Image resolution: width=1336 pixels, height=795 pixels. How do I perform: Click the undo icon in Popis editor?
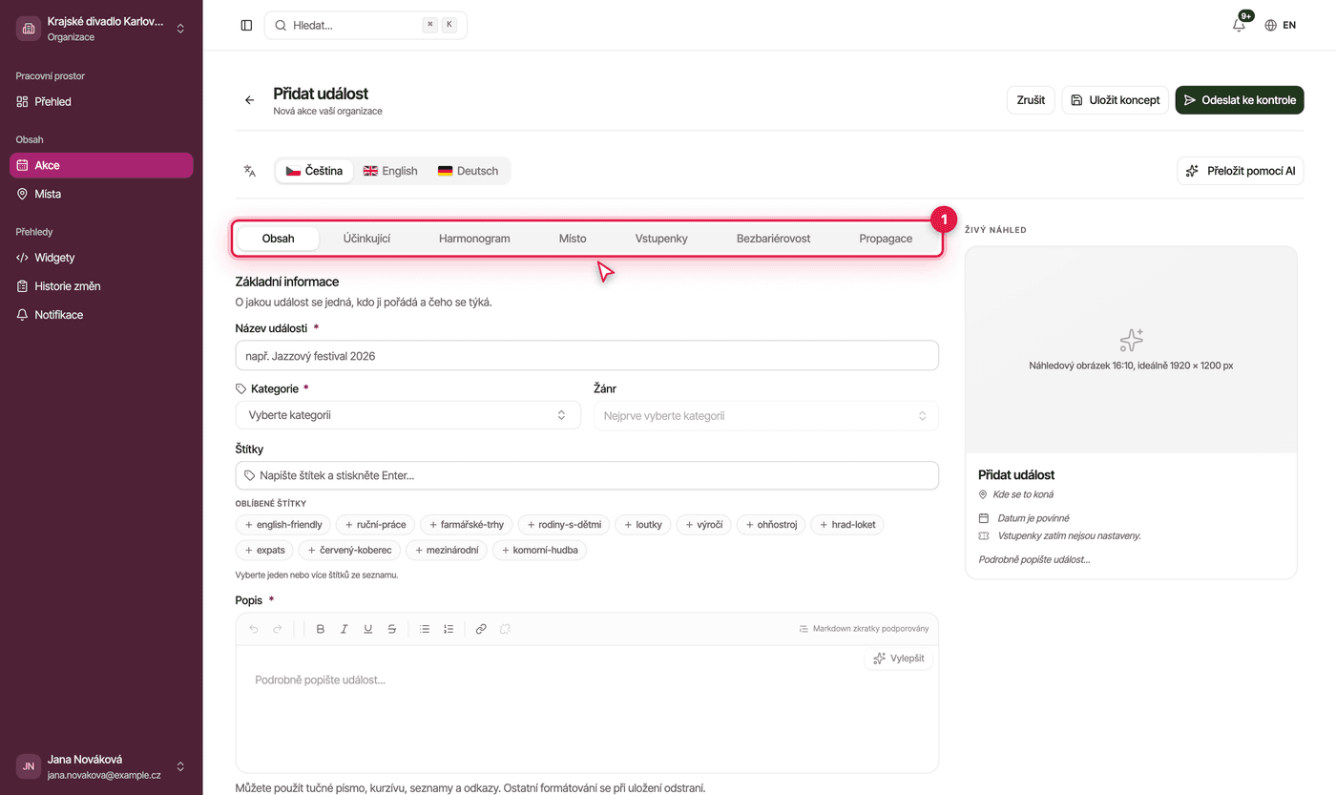[x=254, y=629]
